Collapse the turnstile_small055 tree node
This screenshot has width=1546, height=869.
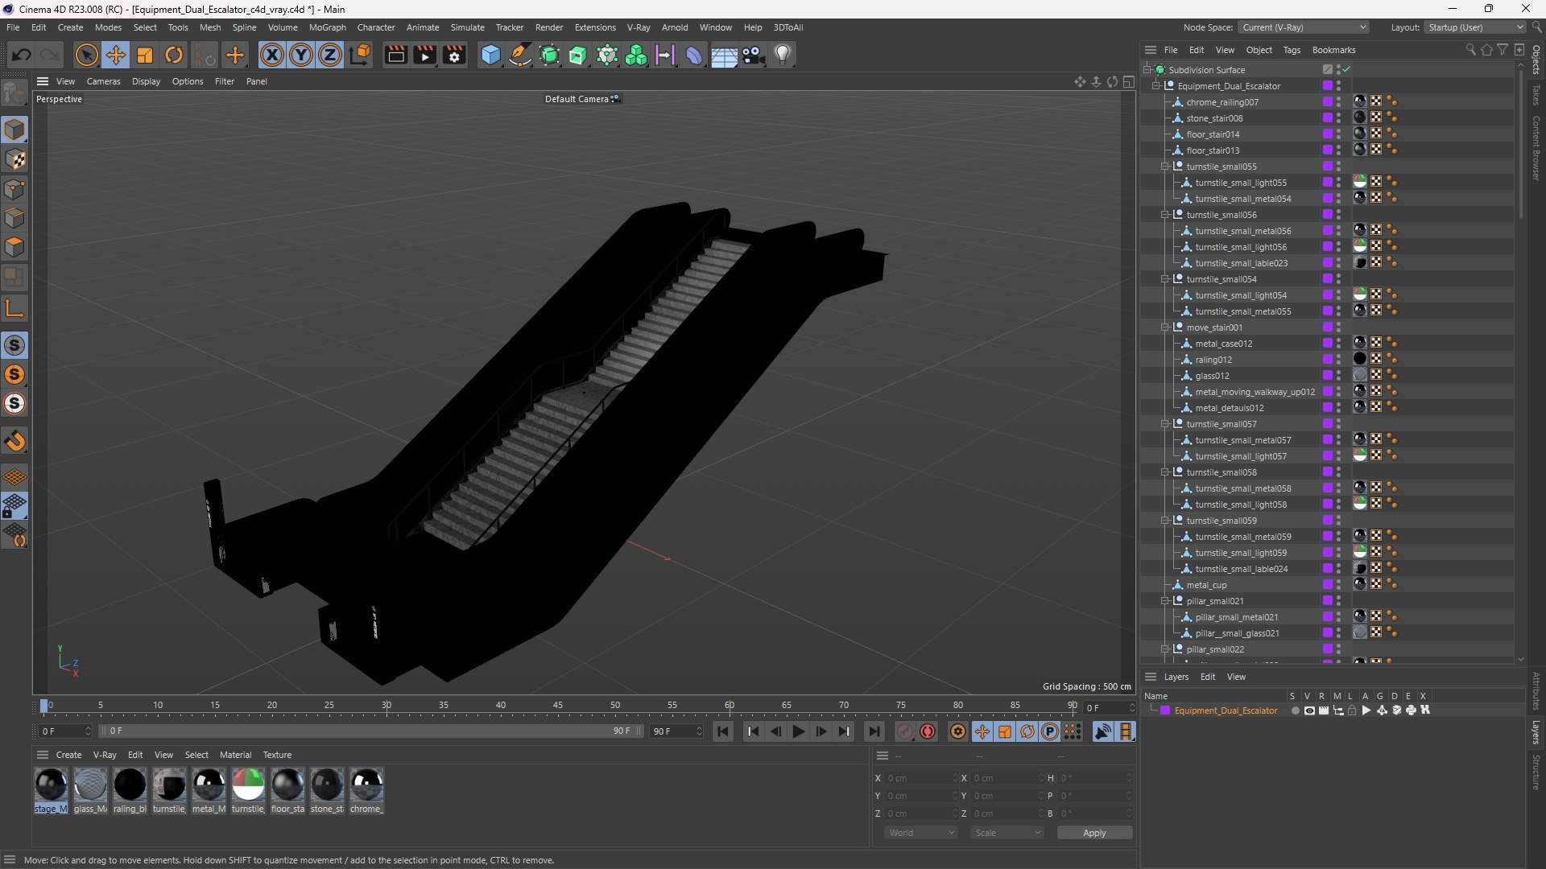pyautogui.click(x=1165, y=167)
